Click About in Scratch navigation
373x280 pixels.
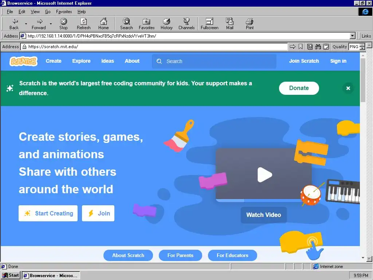132,61
